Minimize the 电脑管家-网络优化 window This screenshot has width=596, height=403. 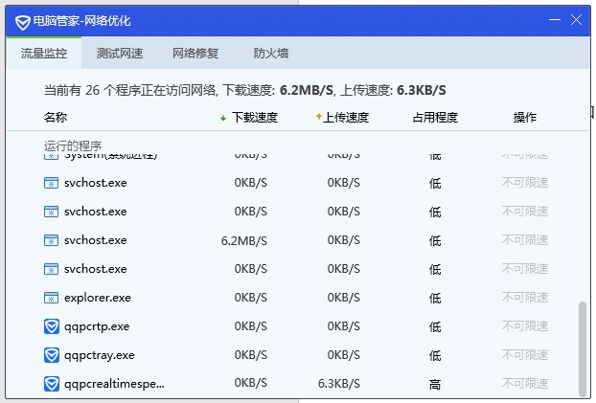[x=555, y=20]
